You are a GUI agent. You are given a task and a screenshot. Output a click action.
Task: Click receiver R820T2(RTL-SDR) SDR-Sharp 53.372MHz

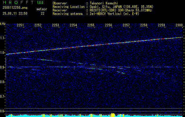tap(121, 10)
